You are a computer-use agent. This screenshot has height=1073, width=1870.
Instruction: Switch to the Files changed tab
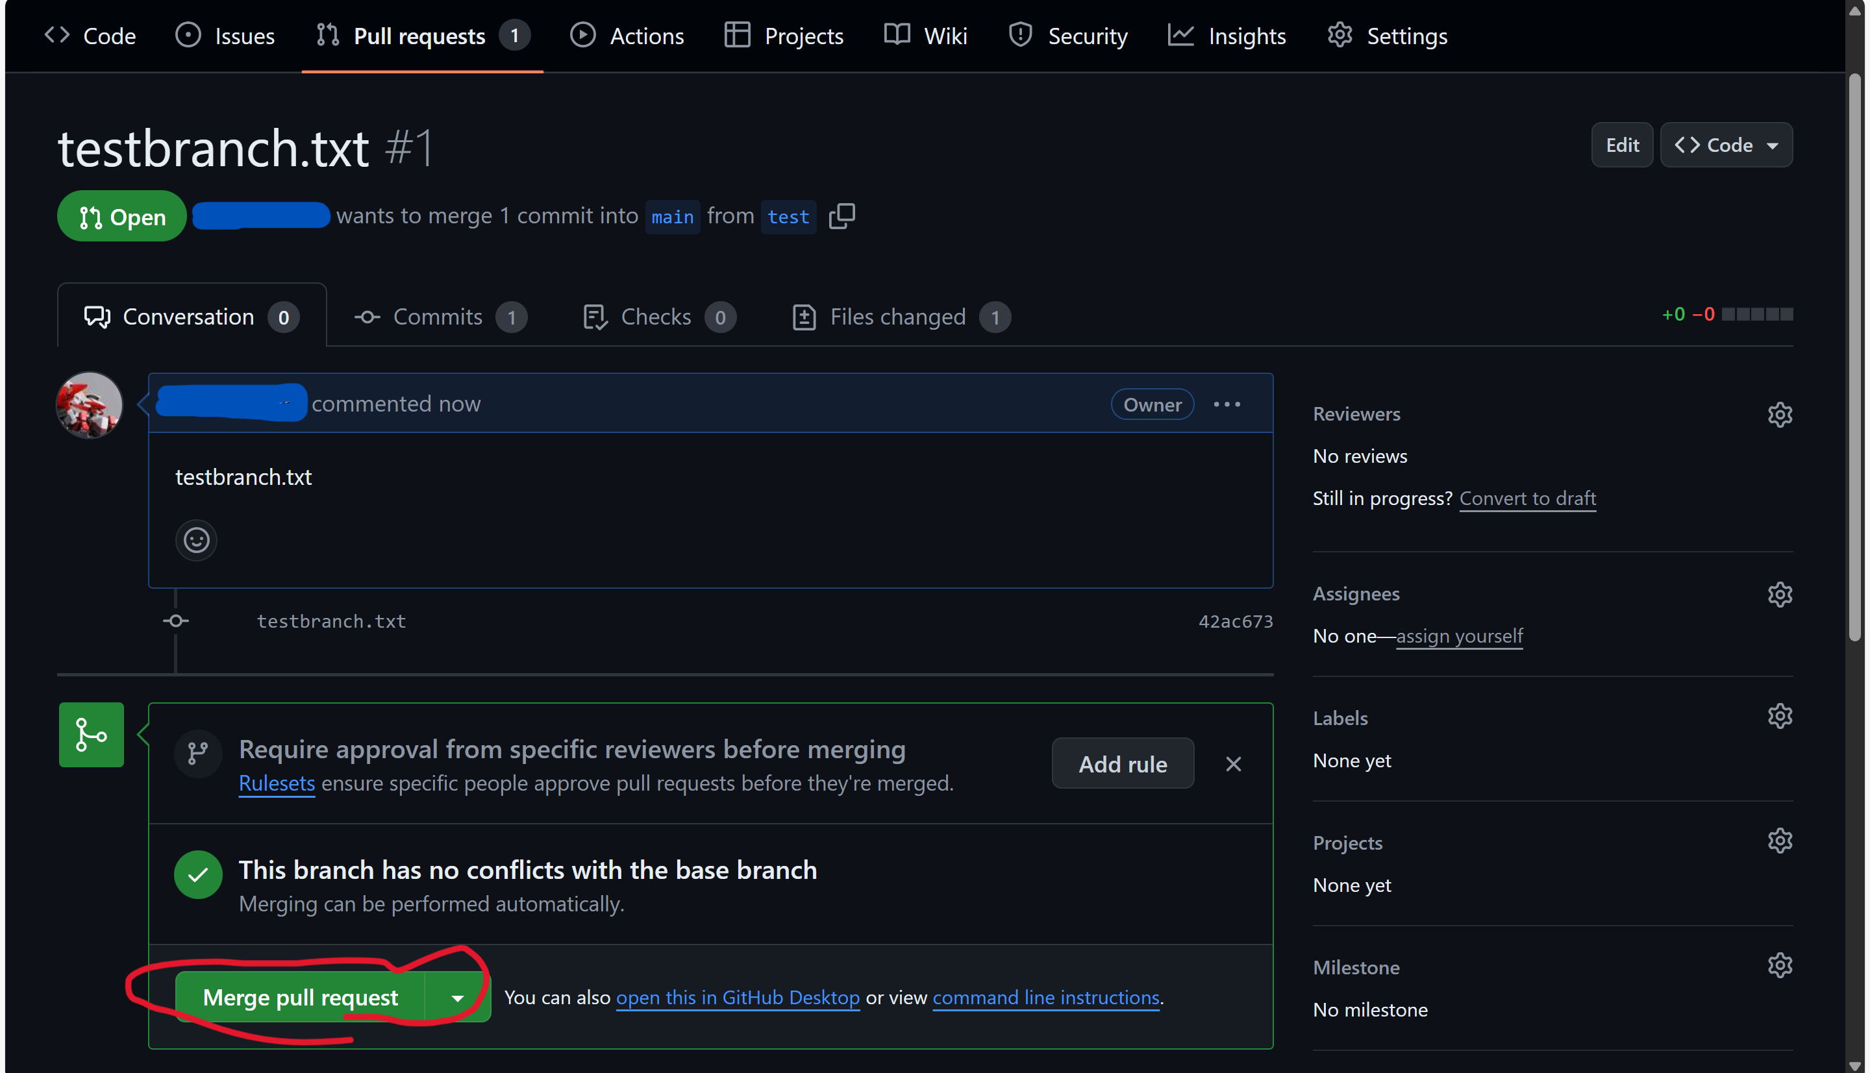[897, 316]
